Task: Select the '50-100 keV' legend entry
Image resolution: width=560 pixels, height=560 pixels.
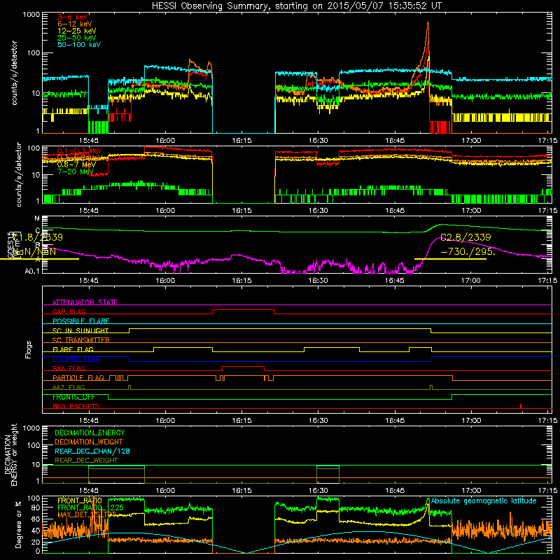Action: 79,45
